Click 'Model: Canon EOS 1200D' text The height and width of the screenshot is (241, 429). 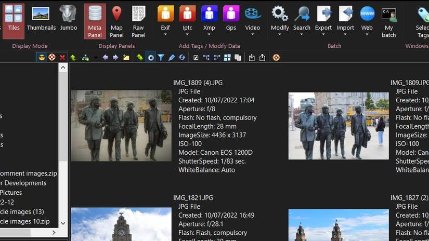point(216,153)
